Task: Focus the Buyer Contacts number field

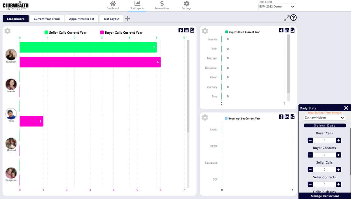Action: click(x=324, y=155)
